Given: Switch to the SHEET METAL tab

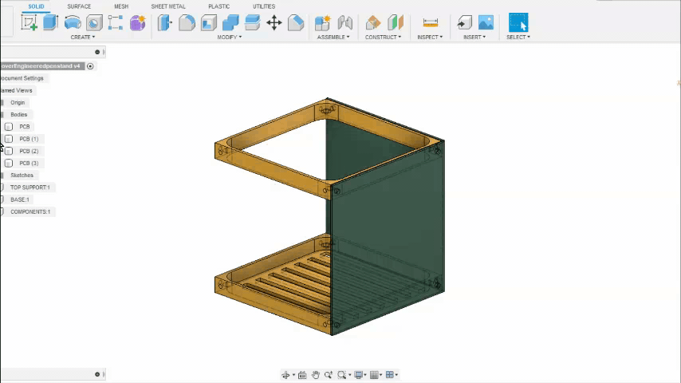Looking at the screenshot, I should pos(168,6).
